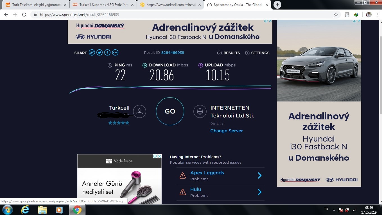Share result via copy link icon
The height and width of the screenshot is (215, 382).
pos(92,52)
